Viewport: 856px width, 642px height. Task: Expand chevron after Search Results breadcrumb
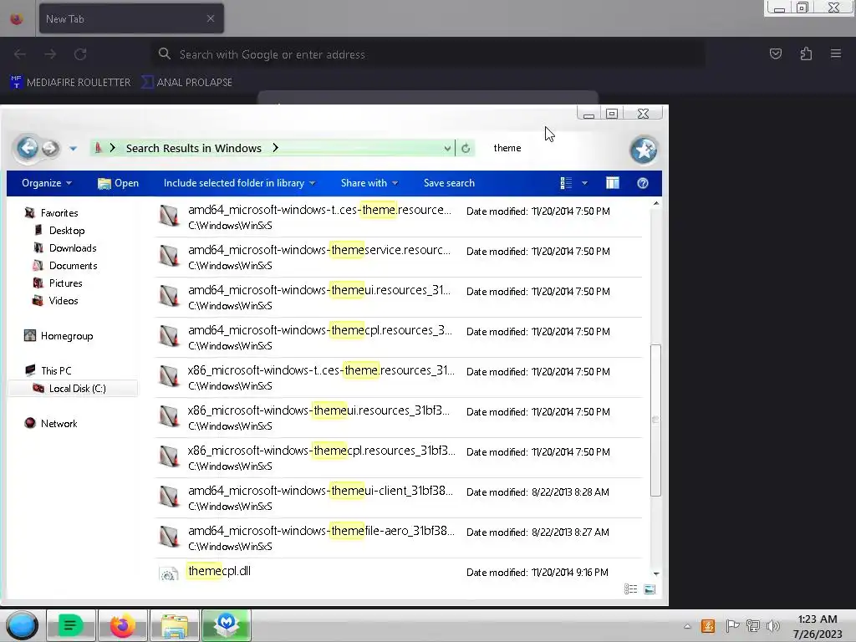click(275, 148)
